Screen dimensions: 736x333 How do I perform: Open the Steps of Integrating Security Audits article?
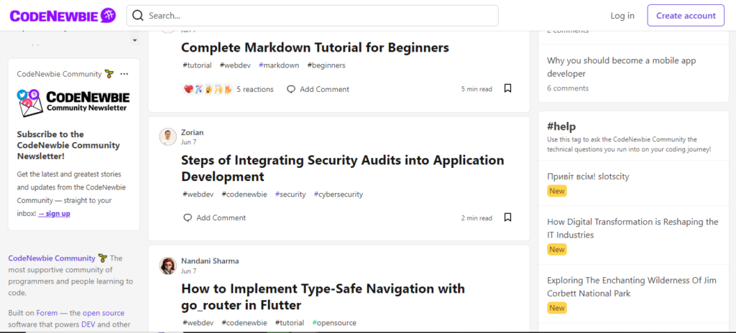[343, 169]
